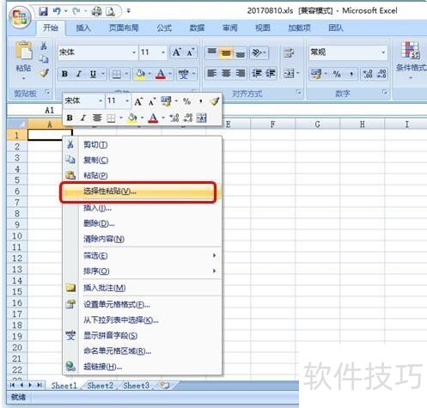Select row 10 header
The width and height of the screenshot is (427, 408).
pyautogui.click(x=17, y=236)
